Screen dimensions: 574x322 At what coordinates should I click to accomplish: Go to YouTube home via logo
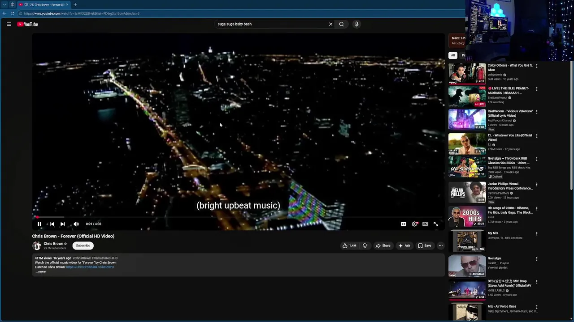pyautogui.click(x=27, y=24)
